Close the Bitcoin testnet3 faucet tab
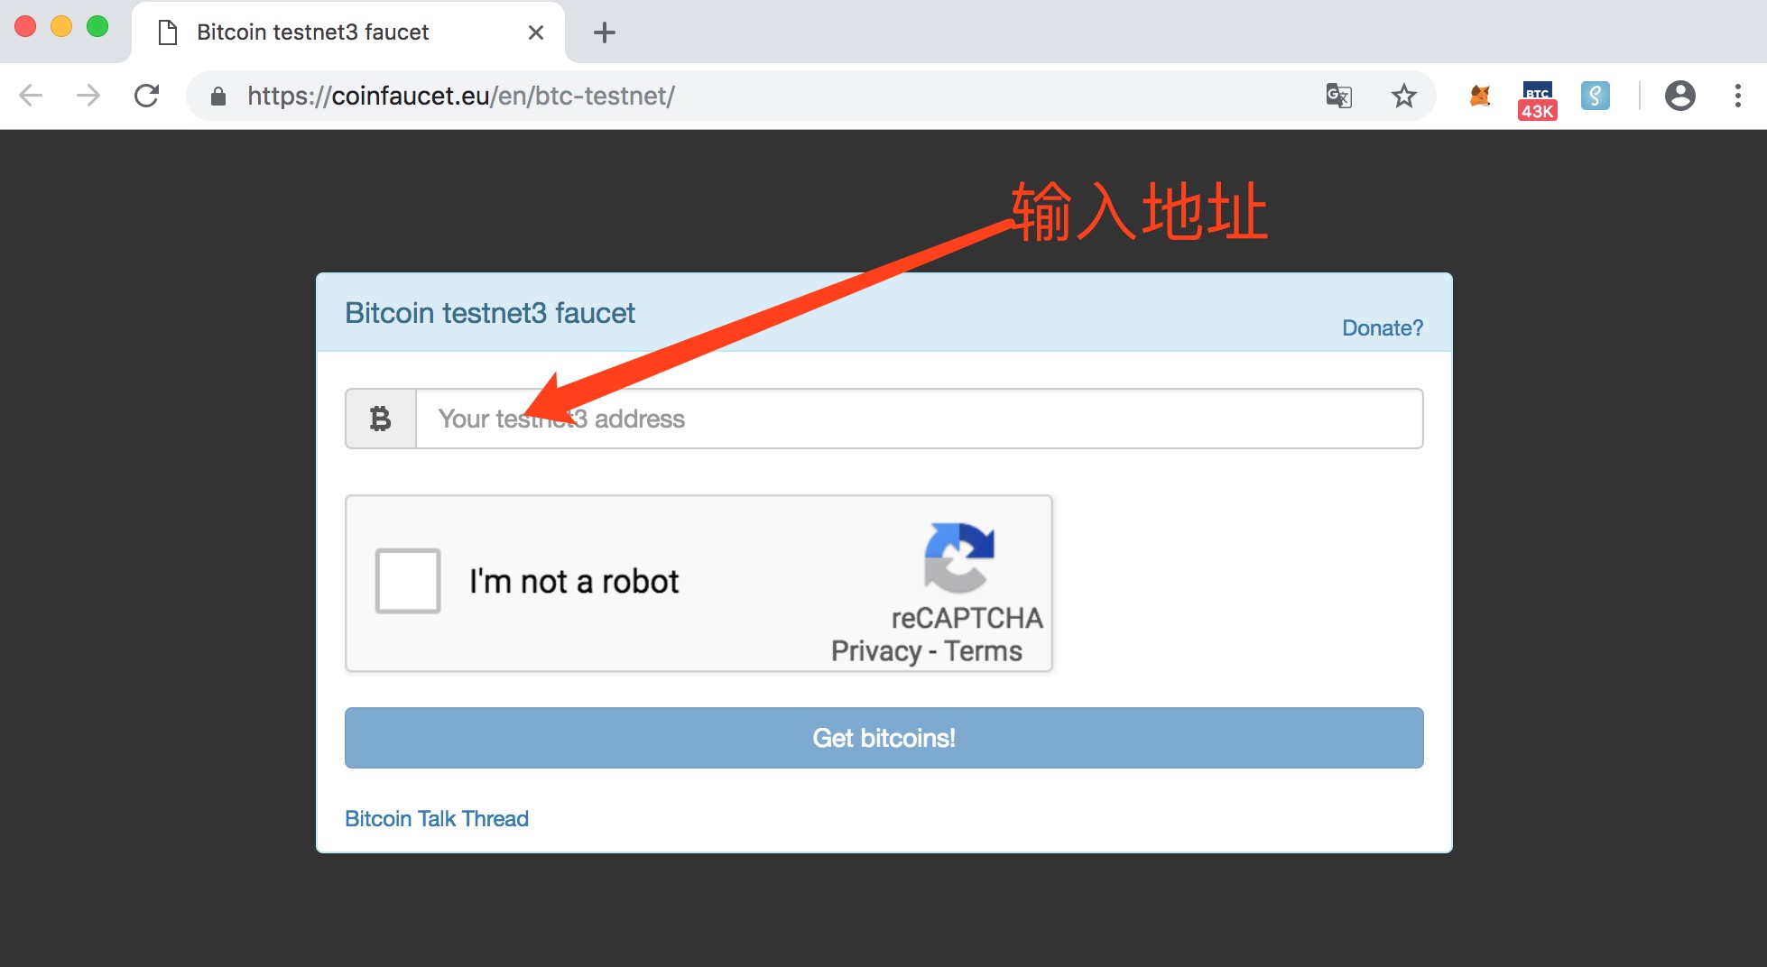The width and height of the screenshot is (1767, 967). click(536, 32)
